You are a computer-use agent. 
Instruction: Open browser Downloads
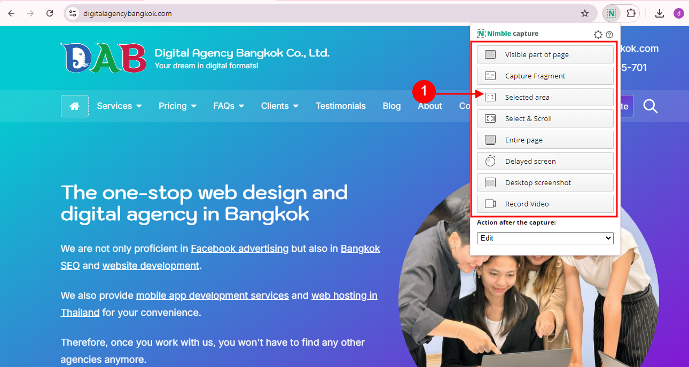(660, 13)
